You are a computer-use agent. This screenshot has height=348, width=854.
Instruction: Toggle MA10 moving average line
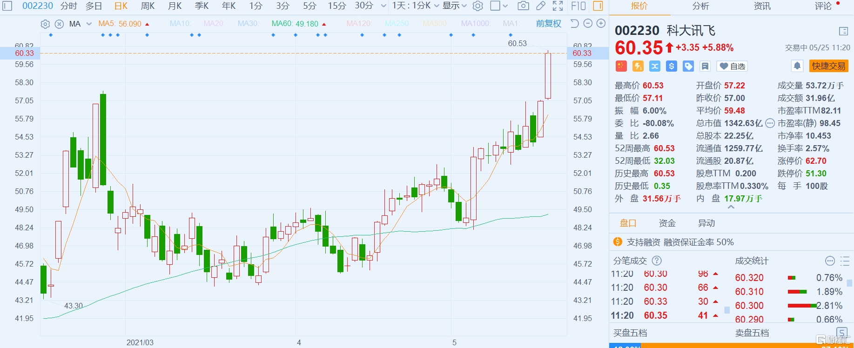(x=181, y=24)
